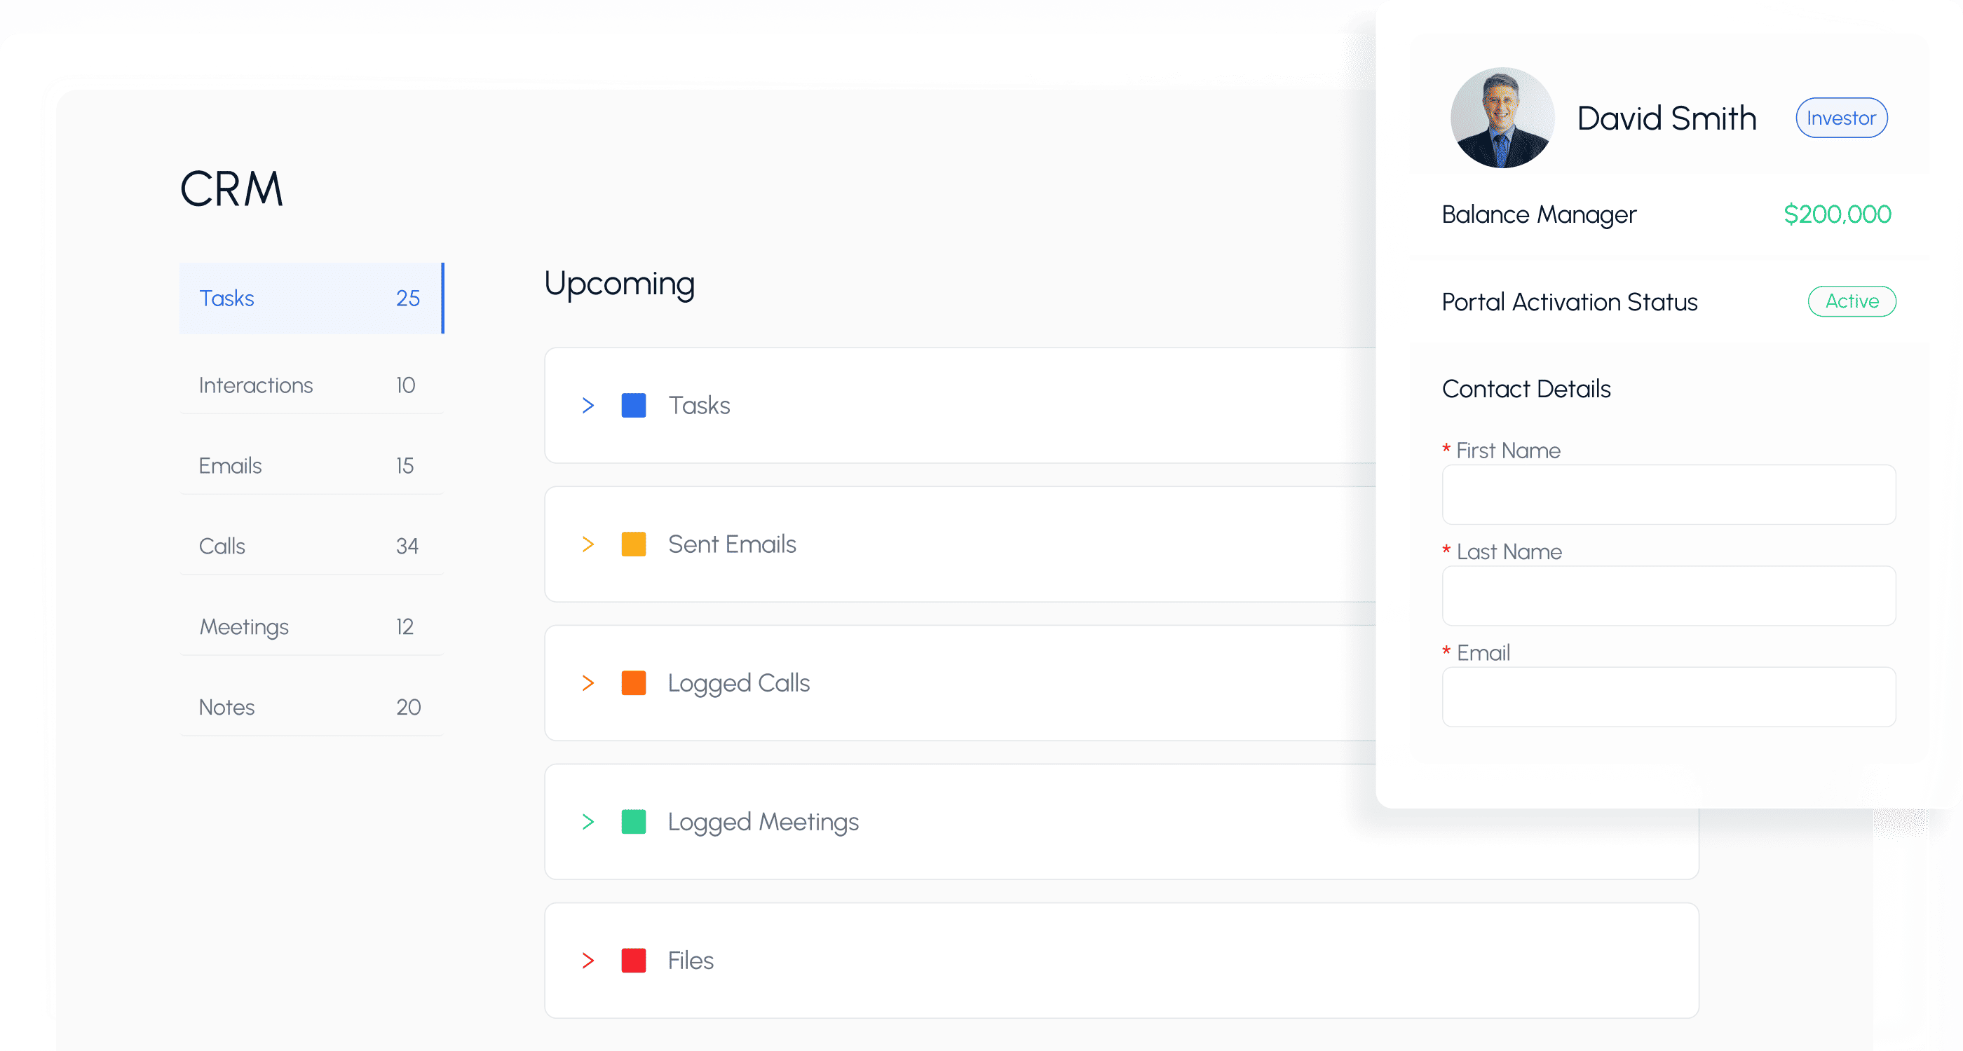Open the Notes tab
The height and width of the screenshot is (1051, 1963).
coord(310,707)
